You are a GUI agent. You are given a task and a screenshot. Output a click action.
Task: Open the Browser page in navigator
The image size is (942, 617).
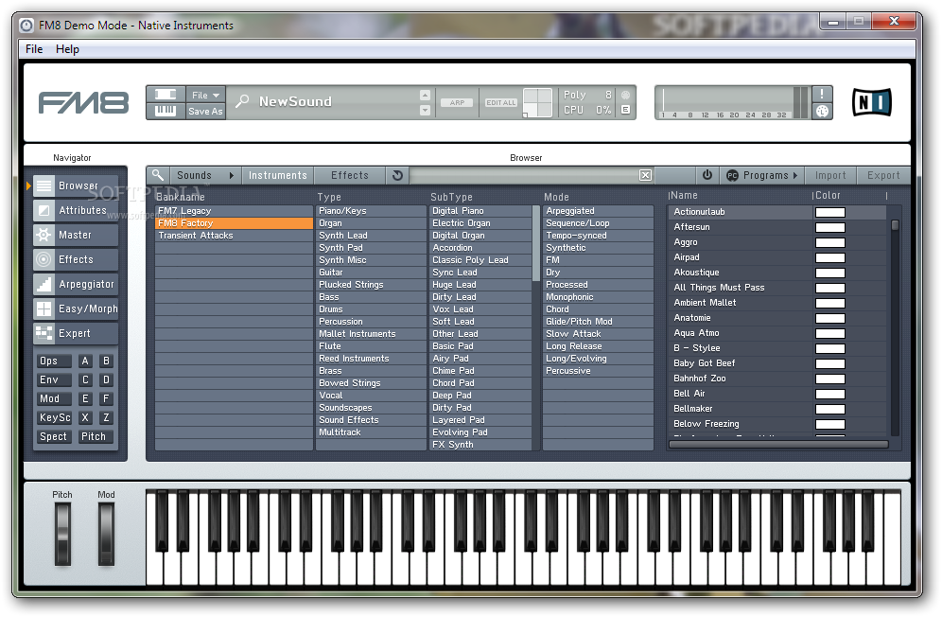pos(76,185)
